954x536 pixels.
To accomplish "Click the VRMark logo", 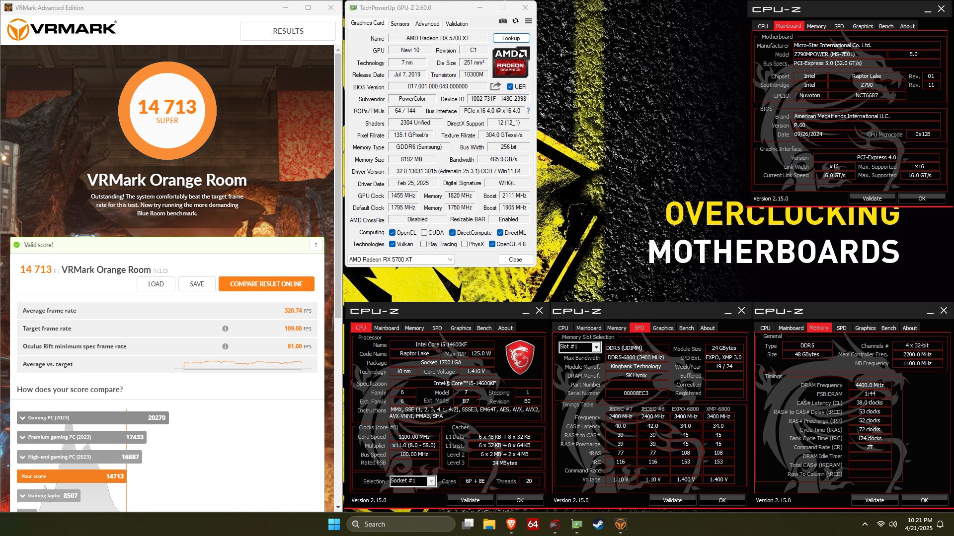I will 62,30.
